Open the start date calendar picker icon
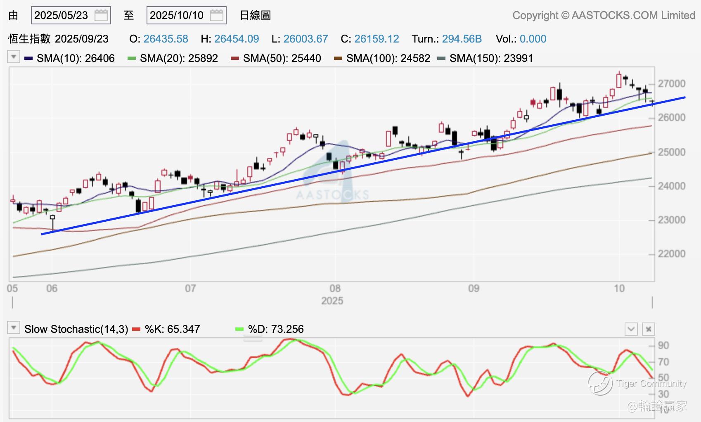The width and height of the screenshot is (701, 422). pyautogui.click(x=101, y=16)
